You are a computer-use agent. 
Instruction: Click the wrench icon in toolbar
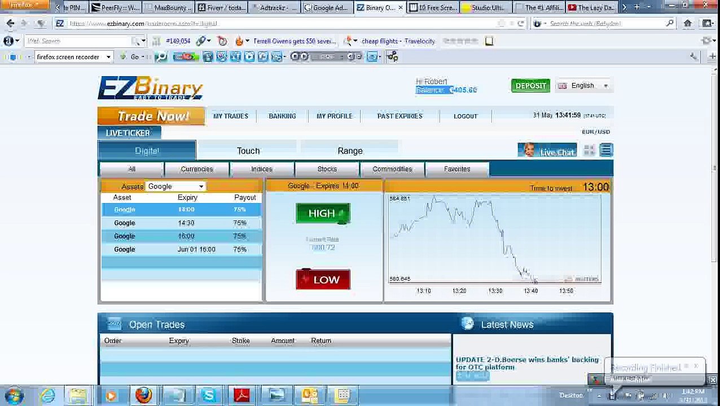pyautogui.click(x=694, y=56)
